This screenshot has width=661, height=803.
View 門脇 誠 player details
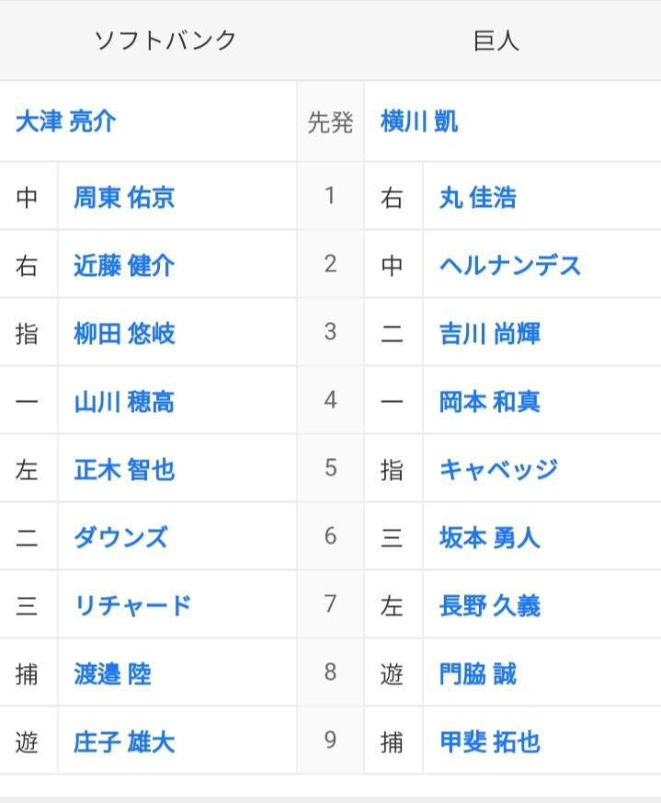click(x=478, y=674)
